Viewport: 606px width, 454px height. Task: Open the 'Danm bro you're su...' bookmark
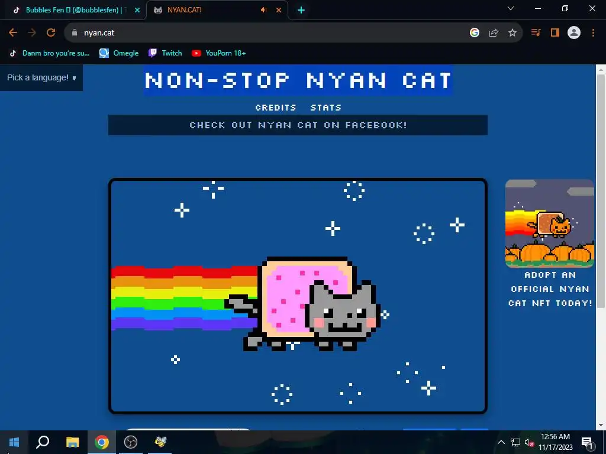(50, 53)
